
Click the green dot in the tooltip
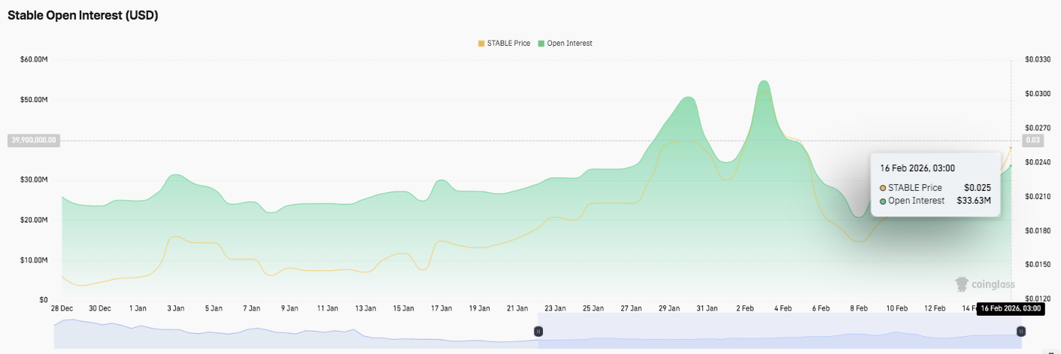[x=883, y=201]
